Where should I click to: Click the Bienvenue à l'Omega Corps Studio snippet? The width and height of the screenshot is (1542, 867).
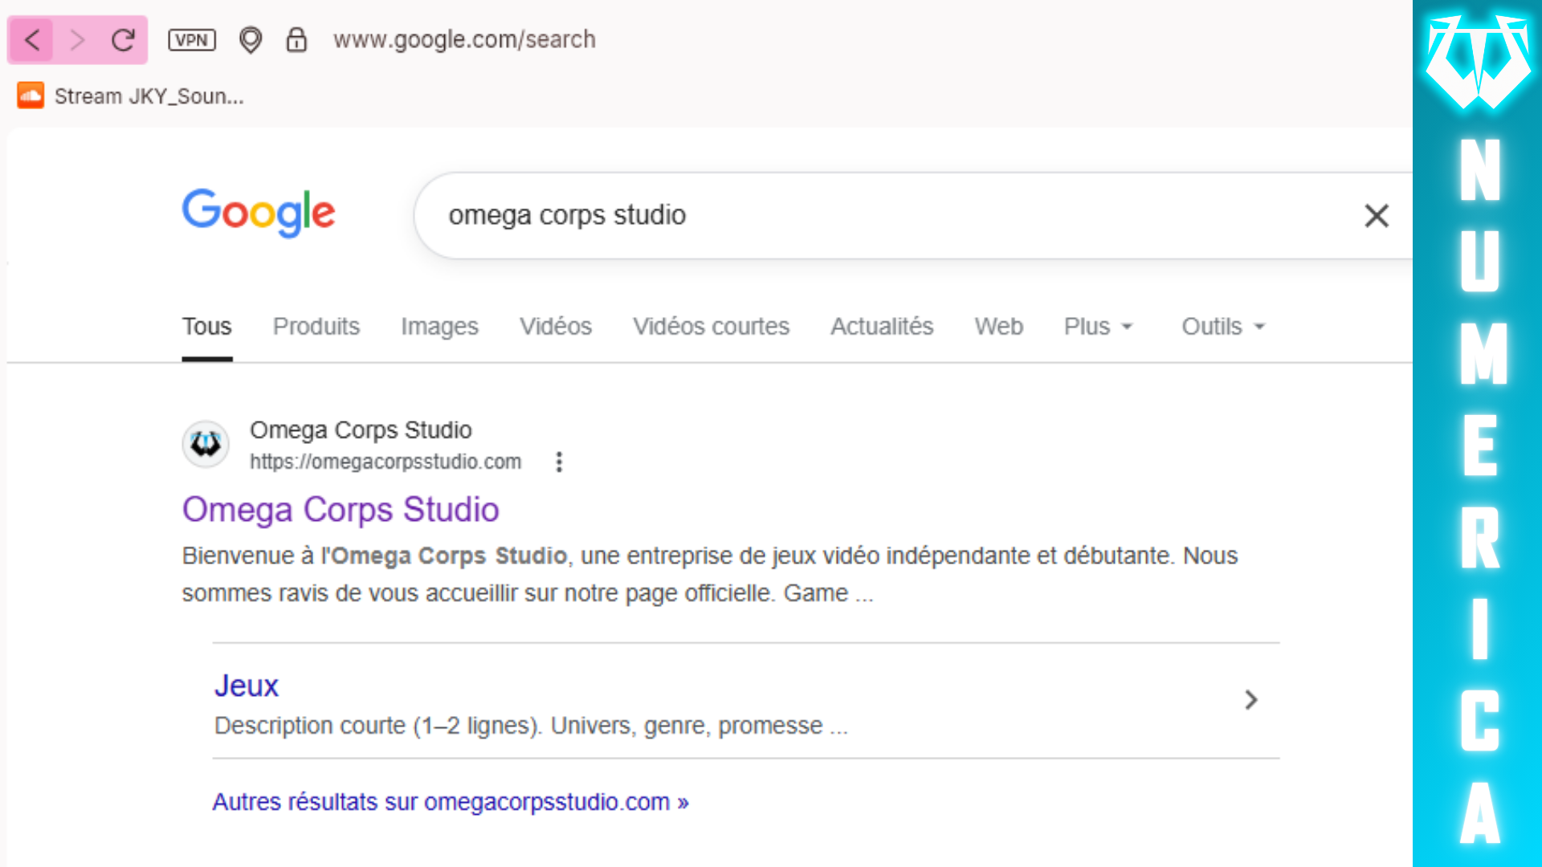710,574
